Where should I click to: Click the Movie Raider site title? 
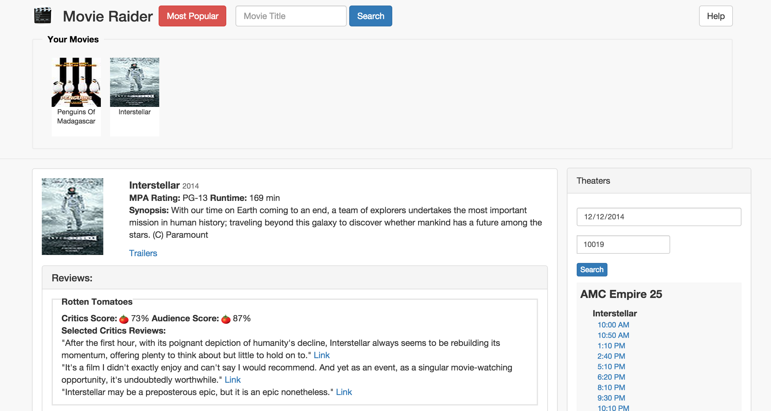click(x=108, y=16)
